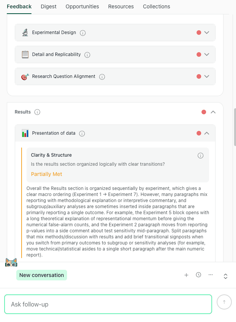Expand the Experimental Design section
Viewport: 236px width, 322px height.
coord(206,33)
